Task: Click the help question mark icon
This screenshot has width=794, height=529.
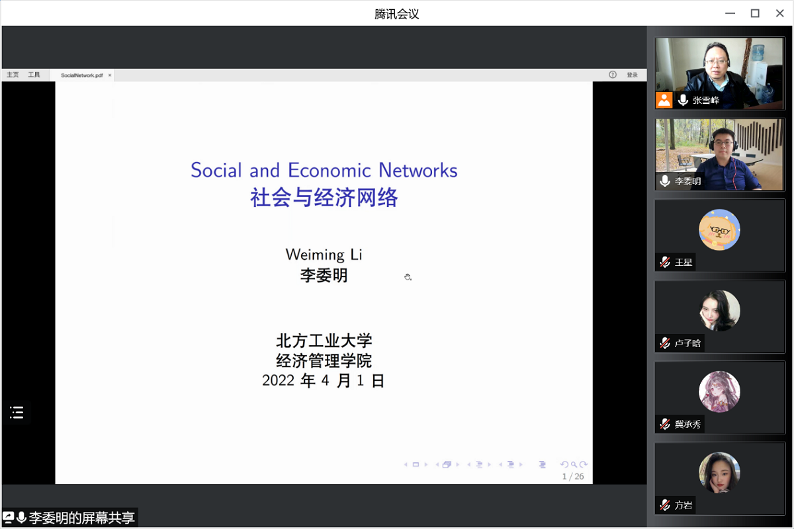Action: (613, 75)
